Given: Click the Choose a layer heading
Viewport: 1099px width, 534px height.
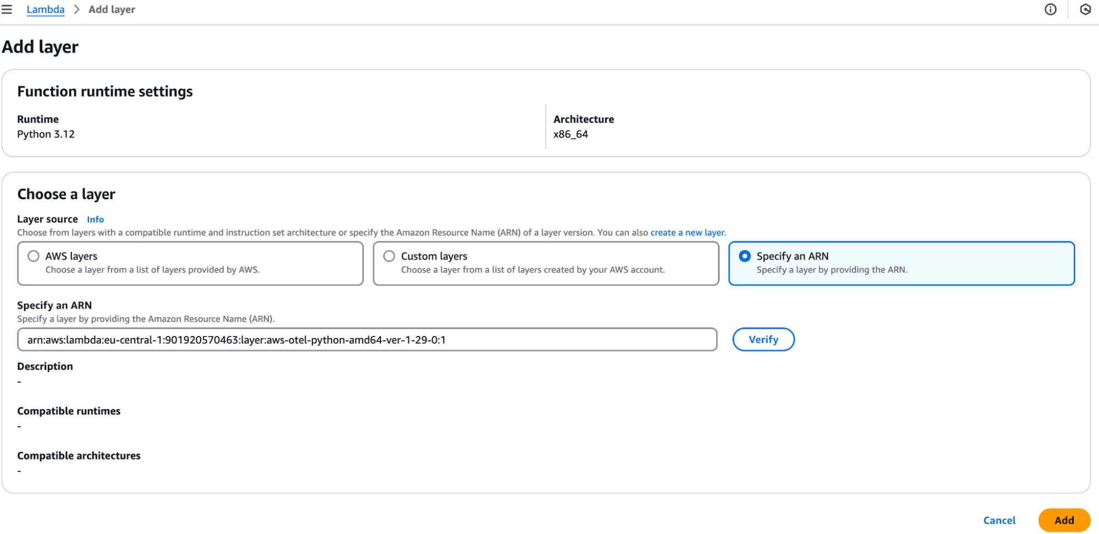Looking at the screenshot, I should point(67,194).
